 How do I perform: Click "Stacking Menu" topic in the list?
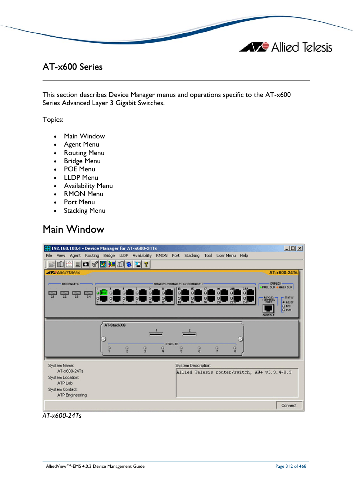(x=85, y=211)
